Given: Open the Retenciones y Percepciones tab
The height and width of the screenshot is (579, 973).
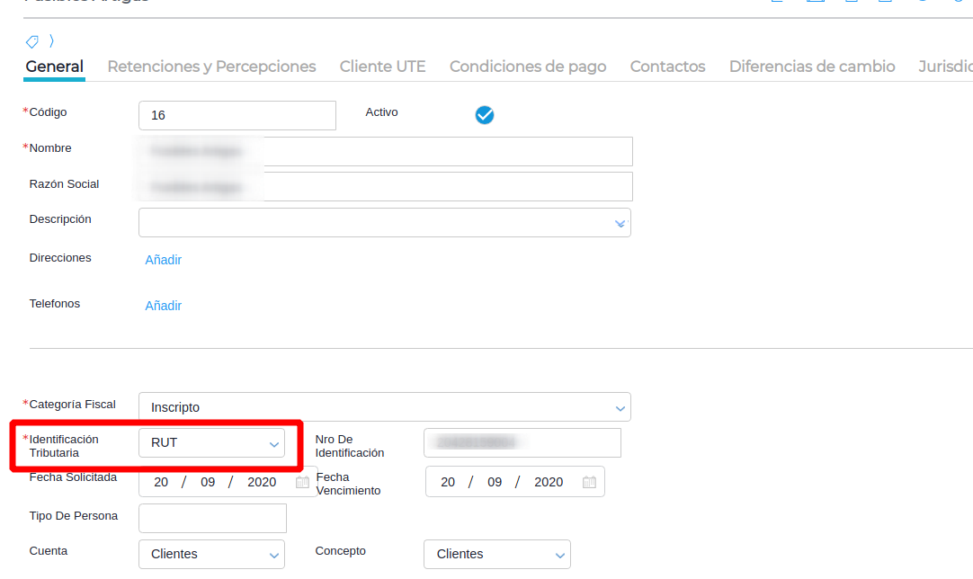Looking at the screenshot, I should pos(211,67).
